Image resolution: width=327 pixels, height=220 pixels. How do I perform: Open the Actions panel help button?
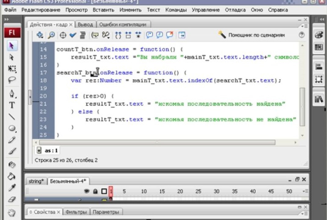click(x=302, y=35)
